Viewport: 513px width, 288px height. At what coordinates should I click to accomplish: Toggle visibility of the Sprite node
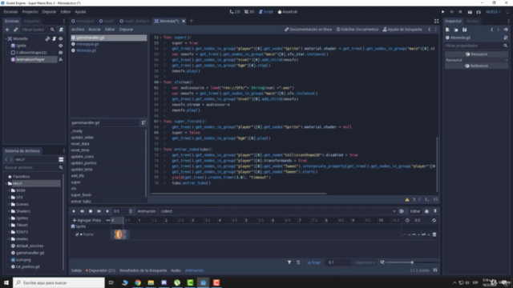coord(61,46)
